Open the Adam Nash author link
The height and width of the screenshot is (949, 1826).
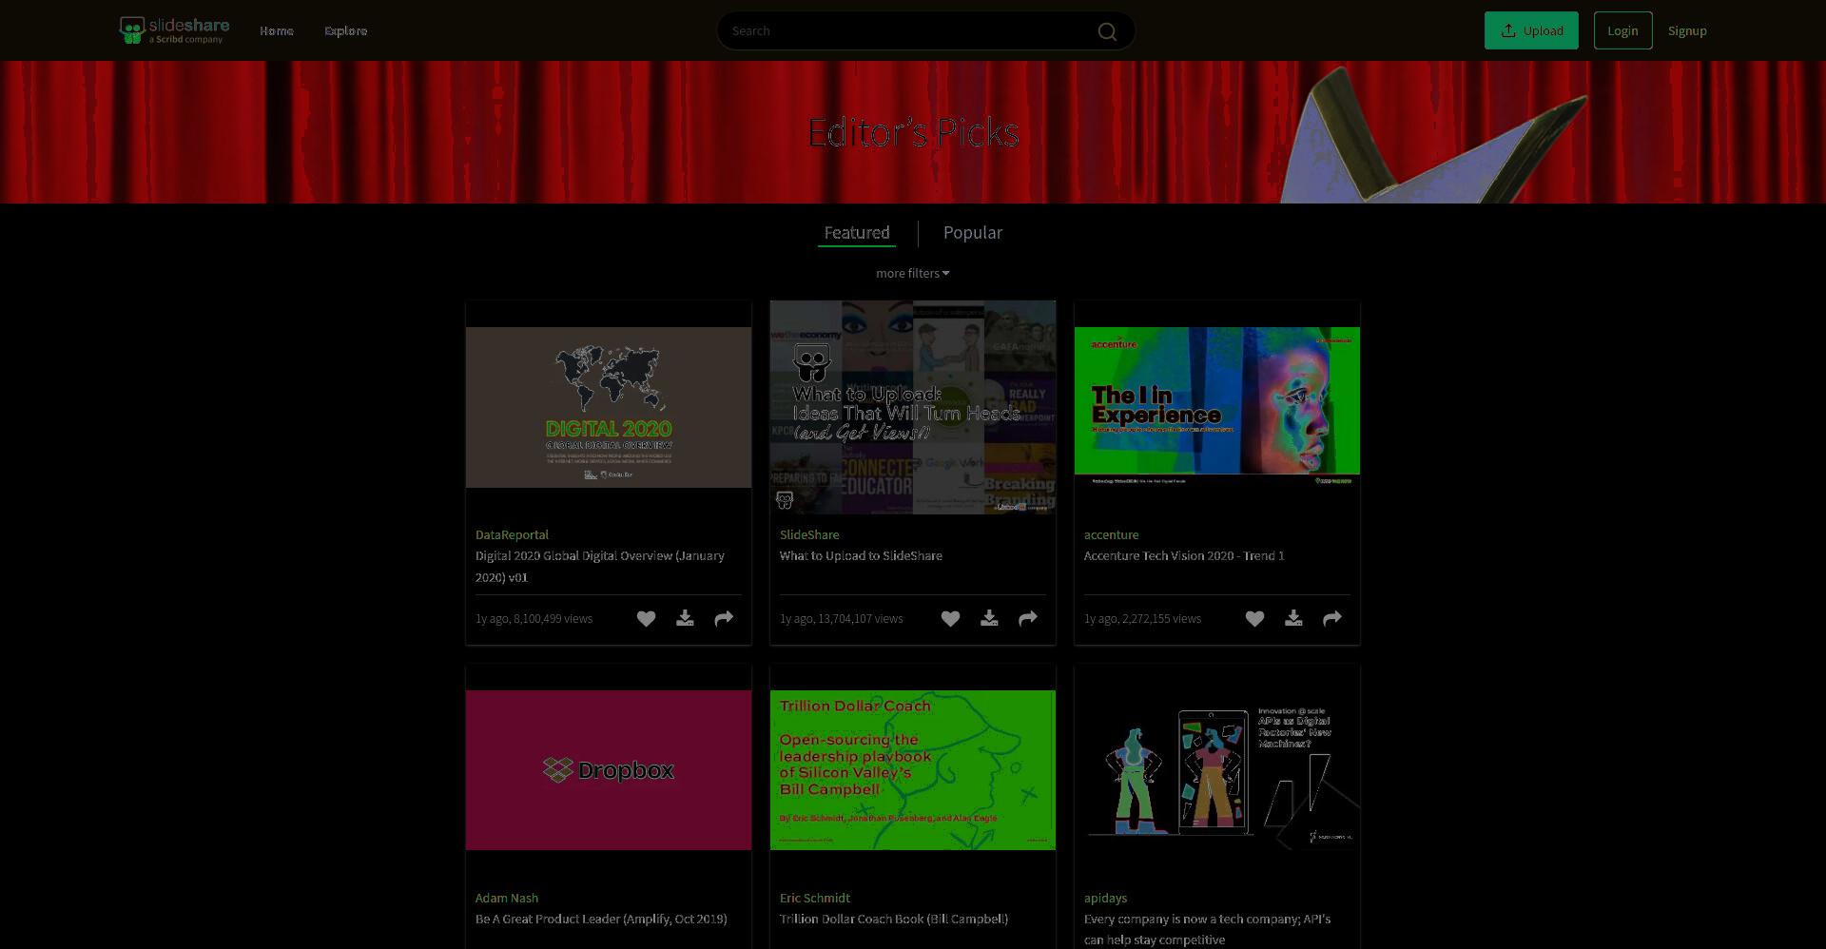pos(507,899)
